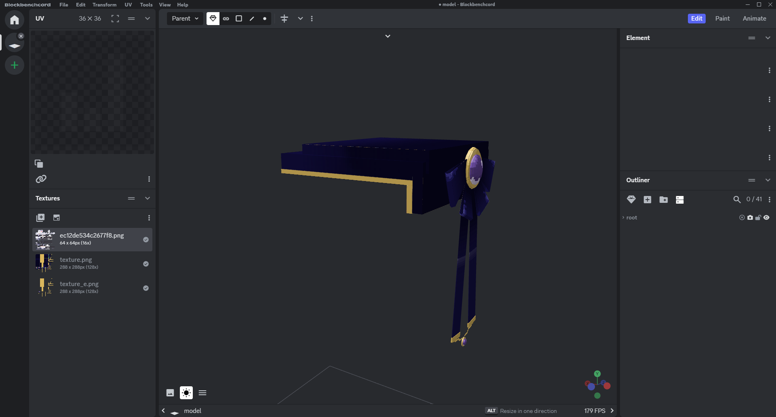776x417 pixels.
Task: Click the Home start screen icon
Action: click(x=15, y=20)
